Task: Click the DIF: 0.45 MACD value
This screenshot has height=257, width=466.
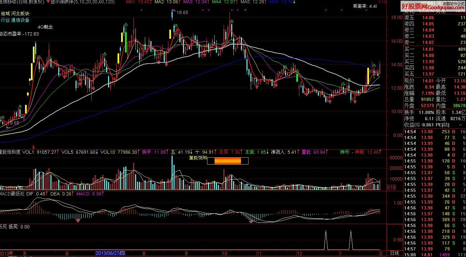Action: [x=37, y=194]
